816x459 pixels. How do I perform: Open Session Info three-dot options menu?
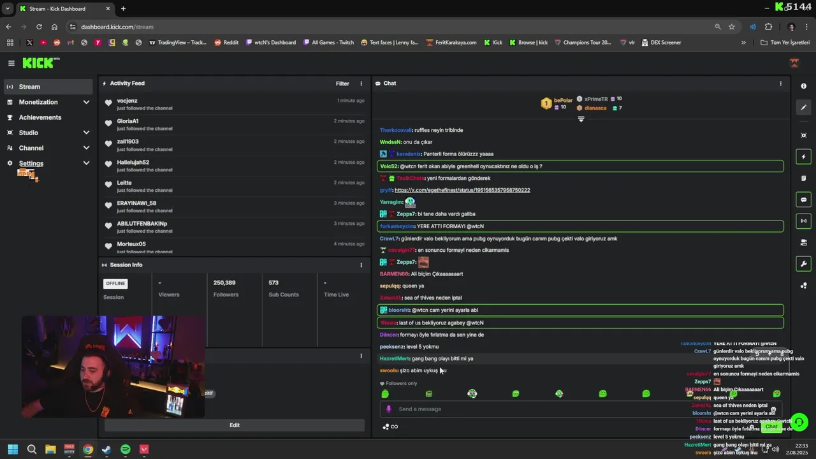pyautogui.click(x=361, y=265)
